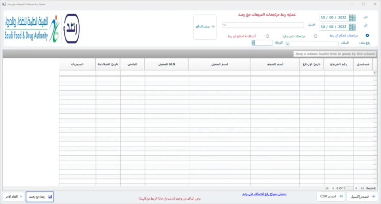Open the الورقة sheet dropdown
Screen dimensions: 381x204
pos(253,43)
